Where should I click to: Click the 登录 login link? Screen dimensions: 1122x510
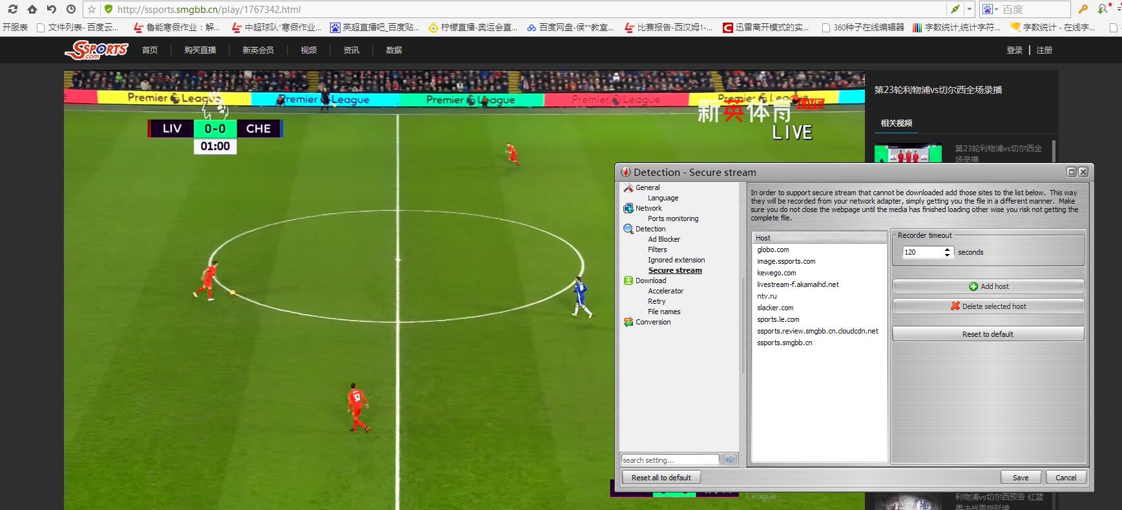coord(1015,50)
